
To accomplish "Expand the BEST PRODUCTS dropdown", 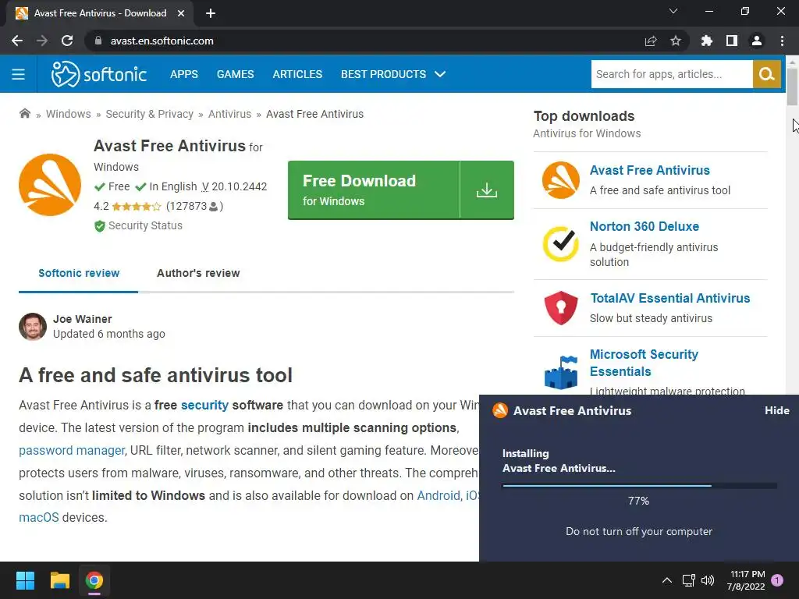I will 393,74.
